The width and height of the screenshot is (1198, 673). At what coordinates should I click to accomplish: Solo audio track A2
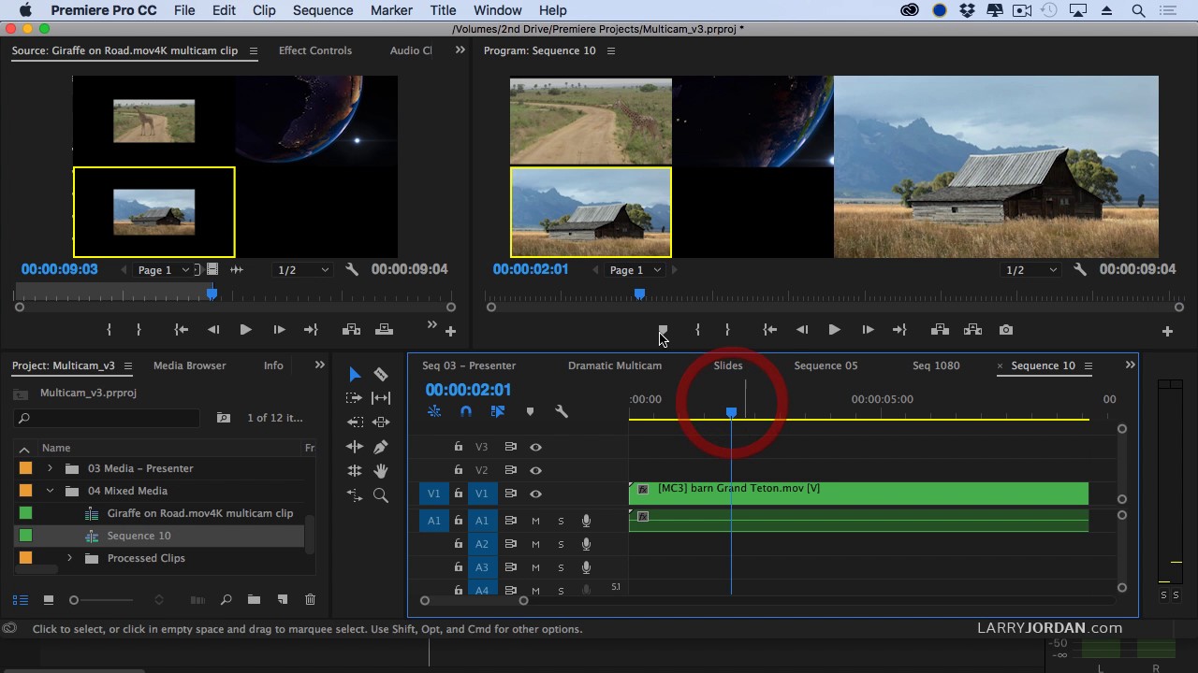562,544
